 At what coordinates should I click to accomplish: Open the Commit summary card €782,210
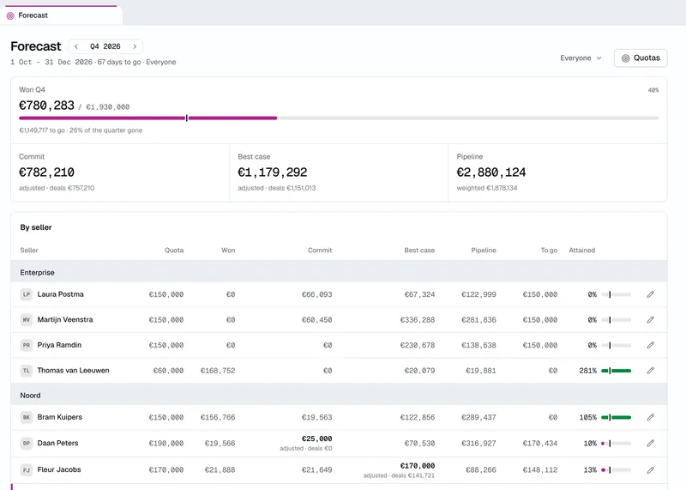pyautogui.click(x=120, y=172)
